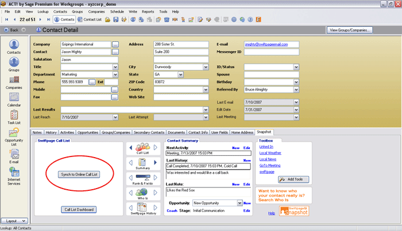The image size is (402, 231).
Task: Click the Rank & Fields icon
Action: (143, 177)
